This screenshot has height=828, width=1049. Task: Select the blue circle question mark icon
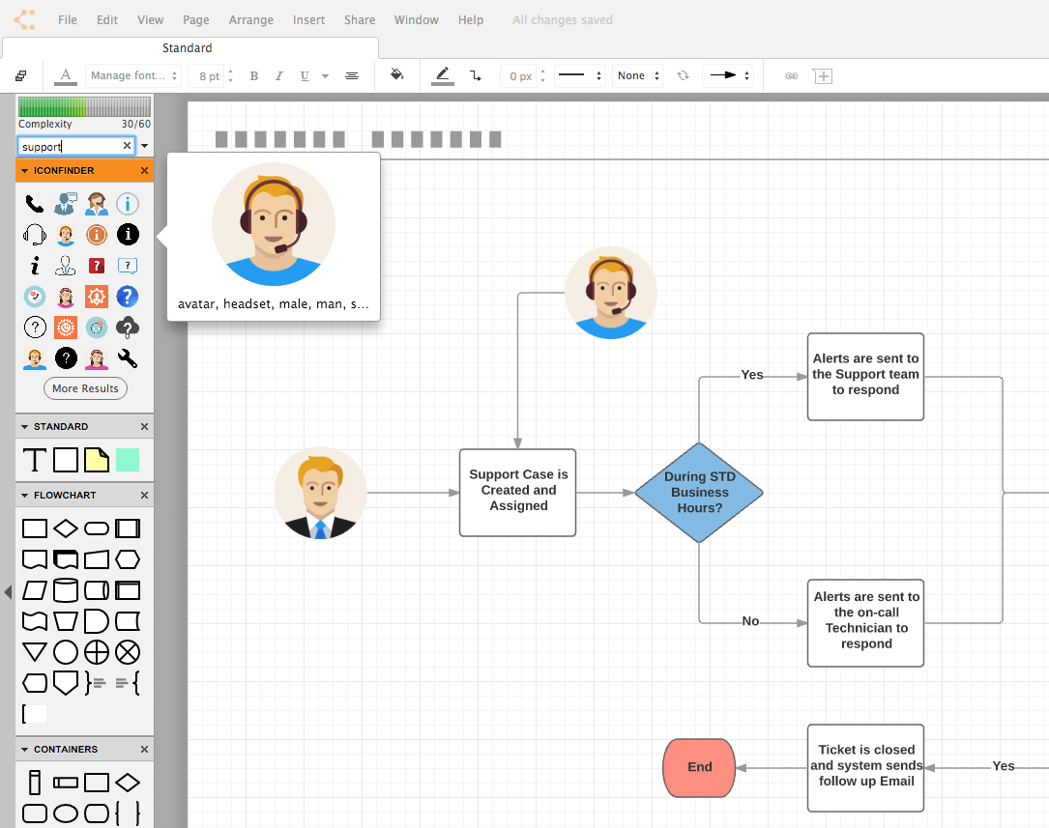tap(127, 297)
